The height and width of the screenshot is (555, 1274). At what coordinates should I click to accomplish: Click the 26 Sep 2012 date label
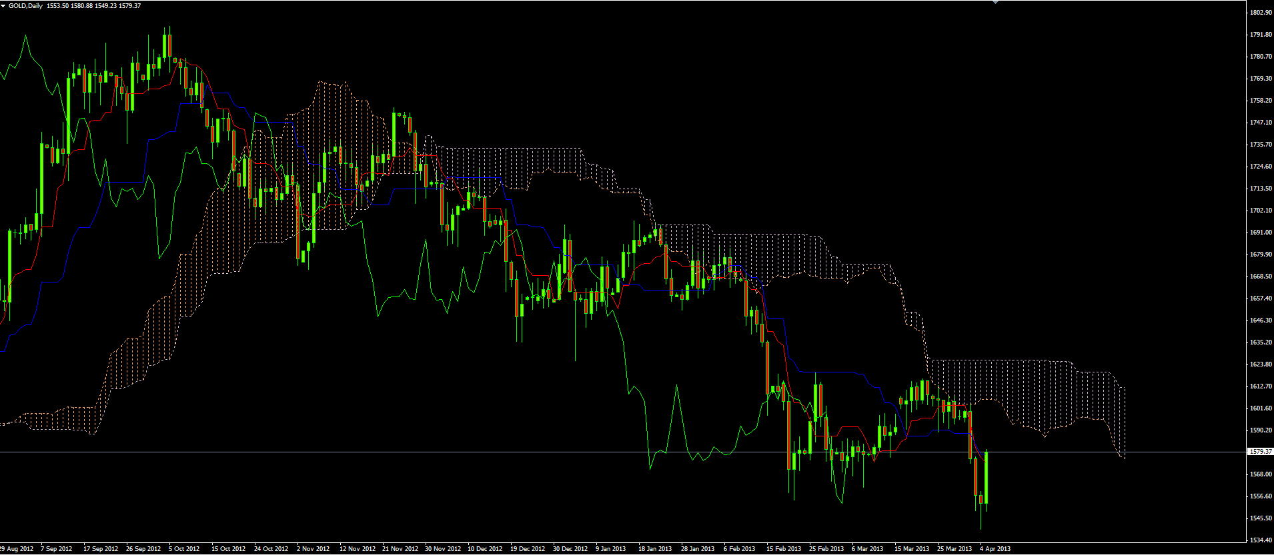coord(143,549)
